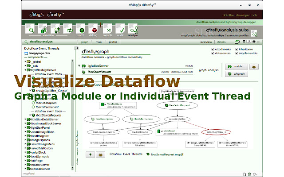The width and height of the screenshot is (284, 177).
Task: Click the module graph analysis button
Action: 237,67
